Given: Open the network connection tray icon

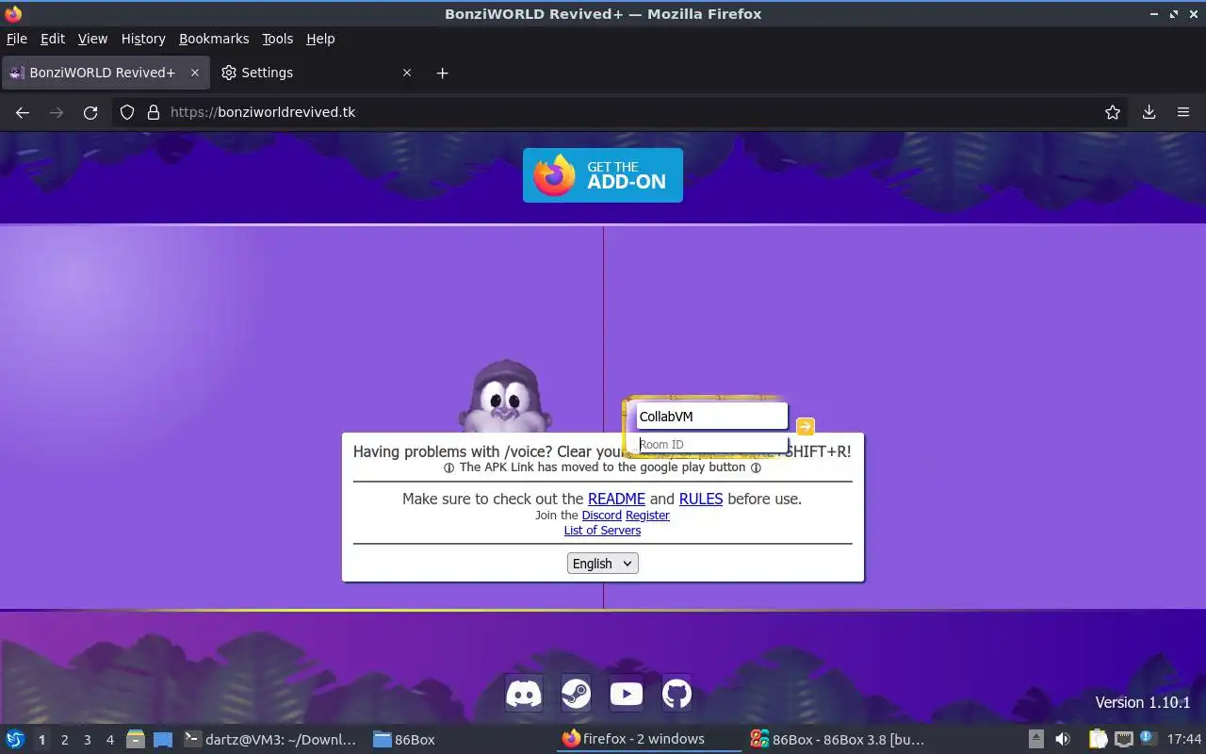Looking at the screenshot, I should click(x=1123, y=740).
